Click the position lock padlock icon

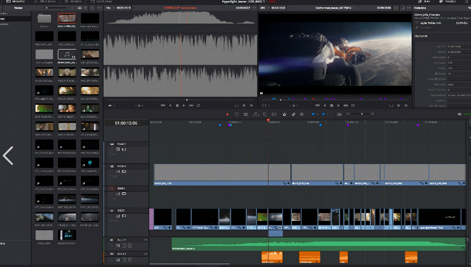click(302, 114)
